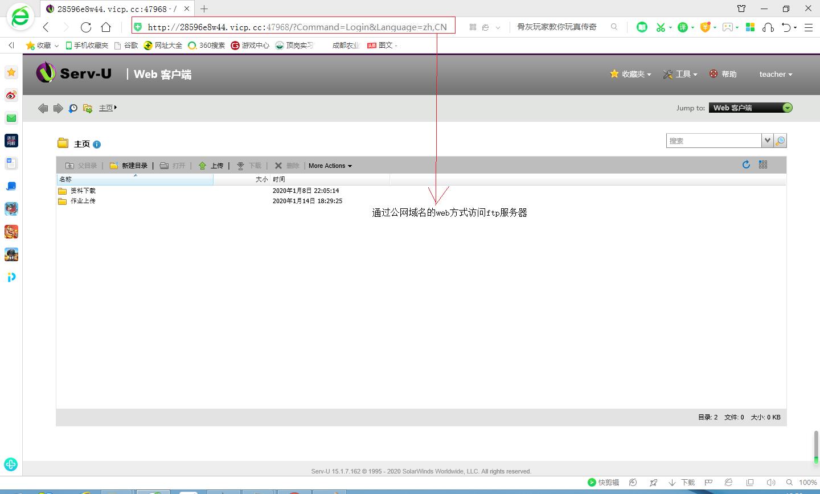
Task: Refresh the file listing
Action: 746,164
